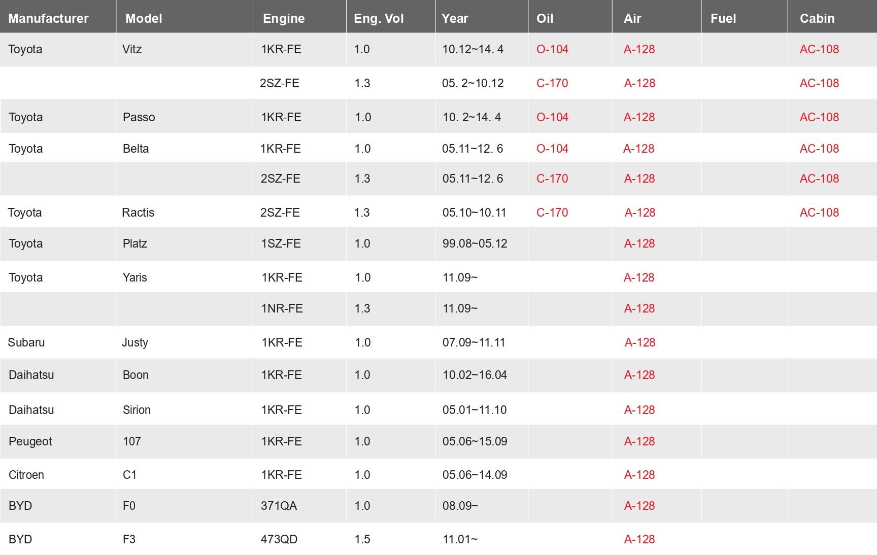This screenshot has width=877, height=555.
Task: Select the Citroen manufacturer cell
Action: [26, 475]
